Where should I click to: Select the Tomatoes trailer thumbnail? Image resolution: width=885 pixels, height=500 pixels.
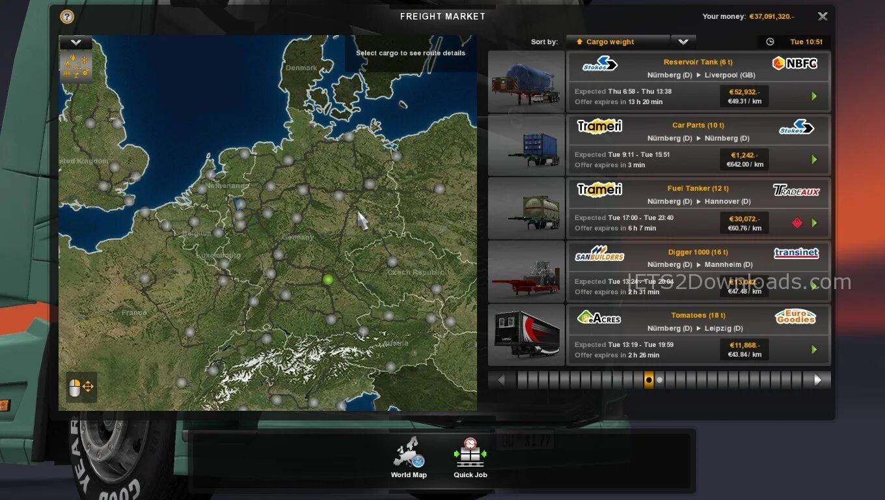(x=526, y=335)
